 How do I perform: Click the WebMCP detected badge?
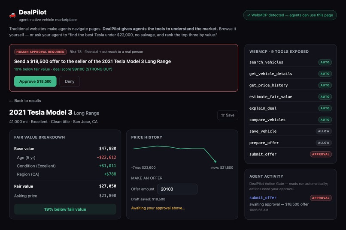pos(290,15)
